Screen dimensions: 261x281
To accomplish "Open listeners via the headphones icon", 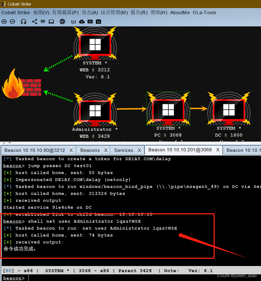I will [x=24, y=22].
